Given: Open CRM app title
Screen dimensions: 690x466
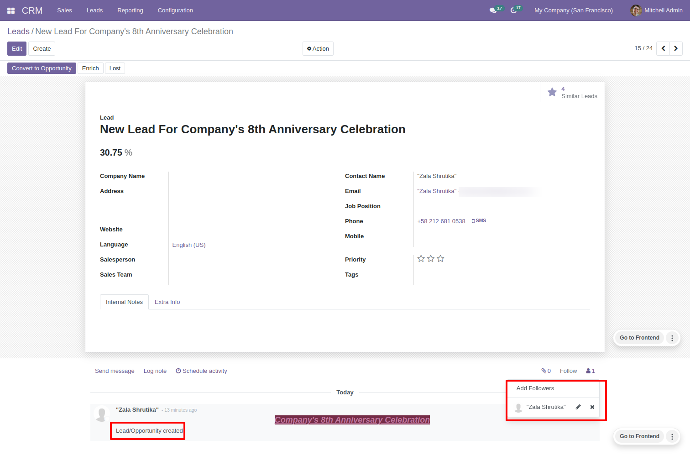Looking at the screenshot, I should click(x=32, y=10).
